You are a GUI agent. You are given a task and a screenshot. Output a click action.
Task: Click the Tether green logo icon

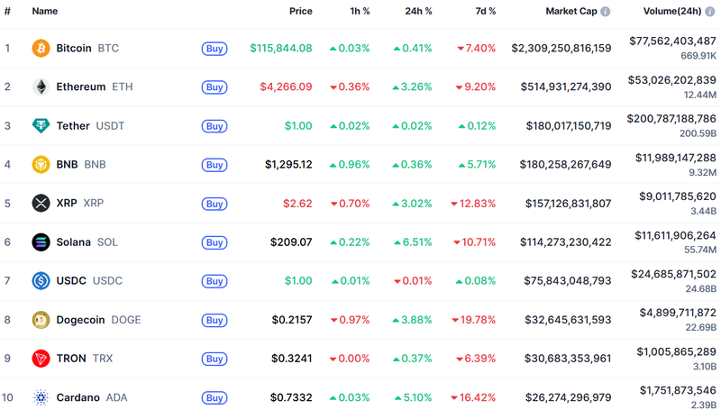point(41,125)
